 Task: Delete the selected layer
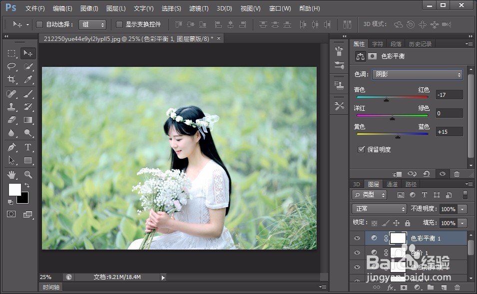pyautogui.click(x=457, y=288)
